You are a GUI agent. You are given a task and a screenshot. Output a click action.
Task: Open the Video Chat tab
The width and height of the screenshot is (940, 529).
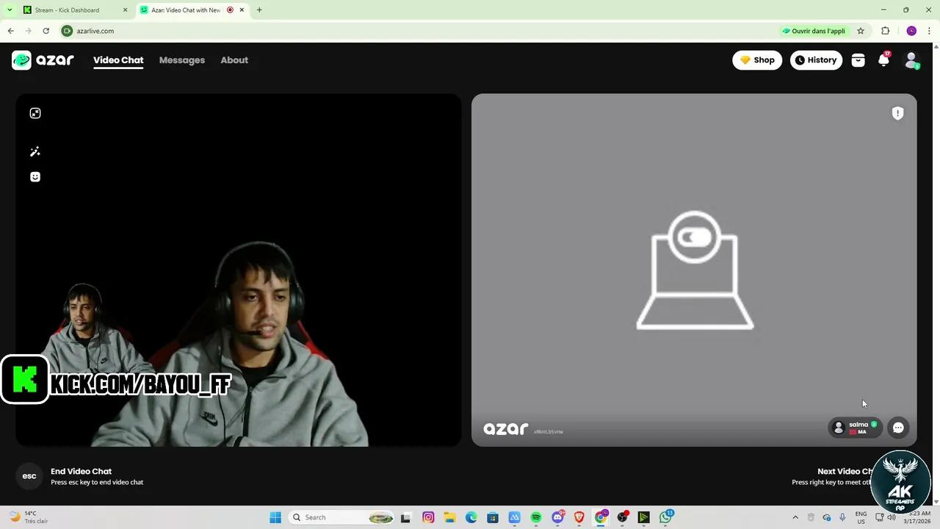point(118,60)
